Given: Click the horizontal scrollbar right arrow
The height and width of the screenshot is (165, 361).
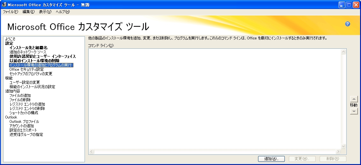Looking at the screenshot, I should (x=338, y=152).
